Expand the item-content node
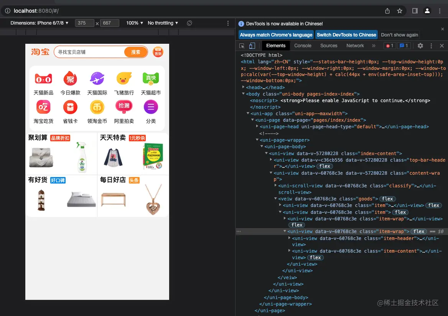The image size is (448, 316). [289, 251]
